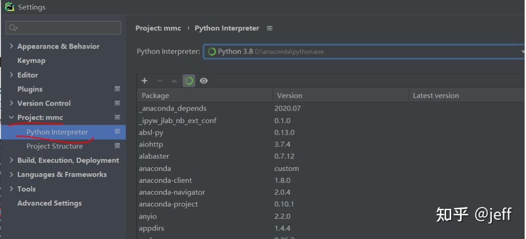This screenshot has width=526, height=239.
Task: Select Advanced Settings in the sidebar
Action: [49, 203]
